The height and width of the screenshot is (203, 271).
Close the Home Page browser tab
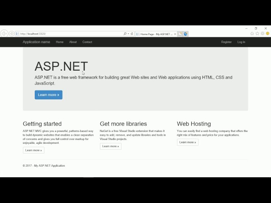tap(175, 34)
